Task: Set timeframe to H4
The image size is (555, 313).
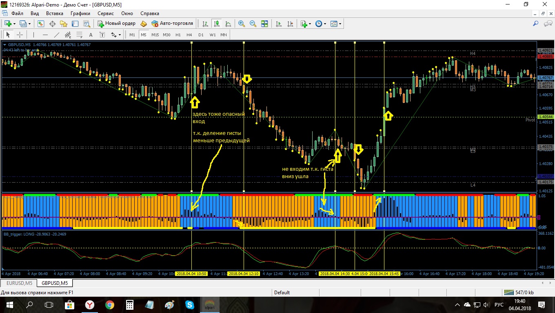Action: [x=189, y=35]
